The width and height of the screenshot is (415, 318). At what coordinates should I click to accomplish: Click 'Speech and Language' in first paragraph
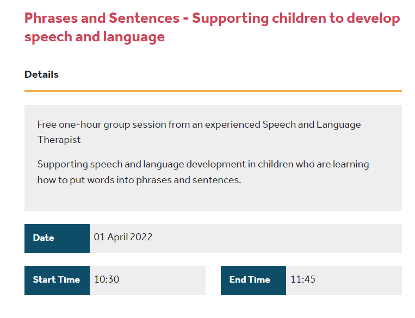(x=312, y=124)
